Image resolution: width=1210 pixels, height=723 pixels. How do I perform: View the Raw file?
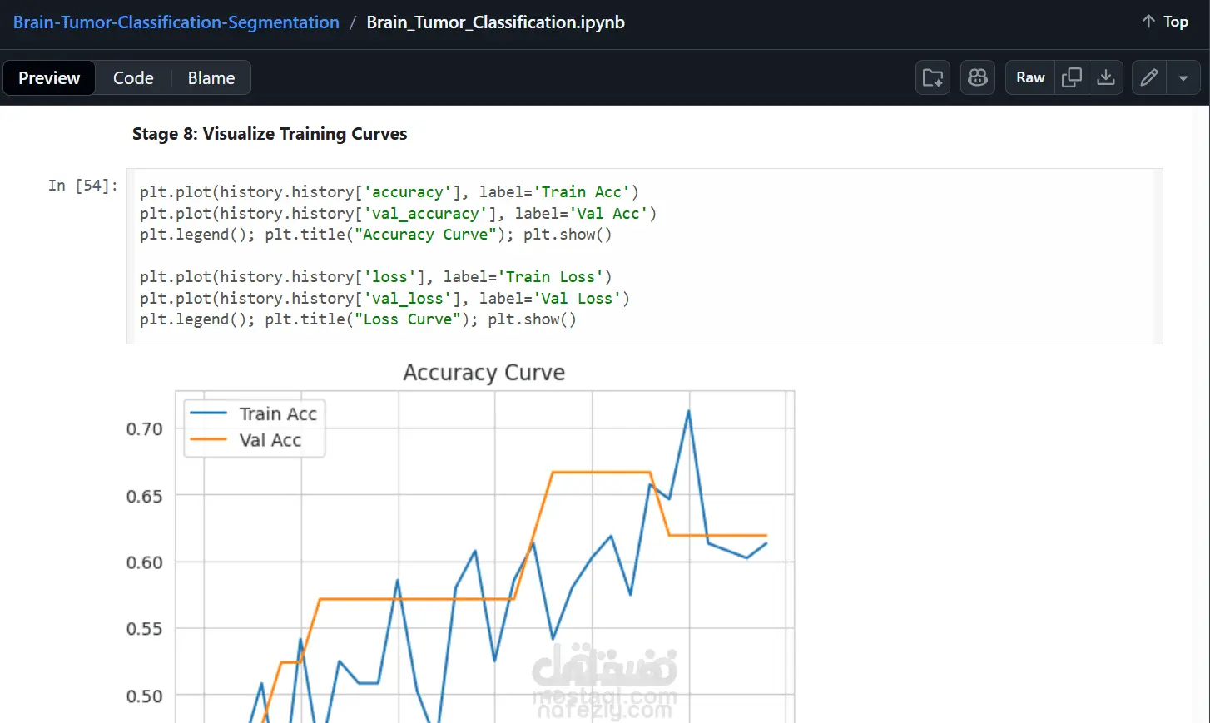(x=1030, y=77)
